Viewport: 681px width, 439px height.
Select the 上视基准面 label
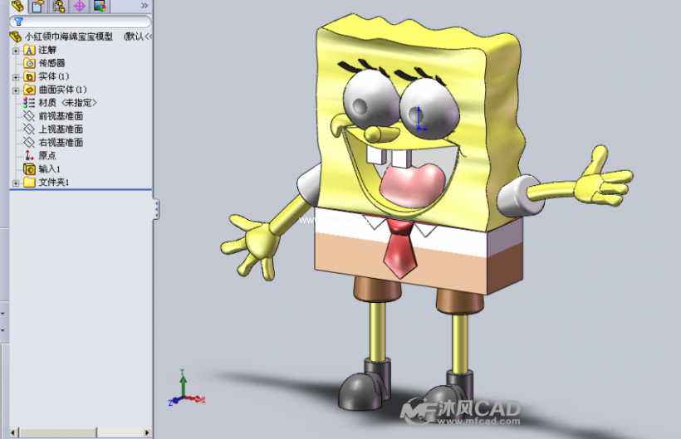pyautogui.click(x=61, y=129)
